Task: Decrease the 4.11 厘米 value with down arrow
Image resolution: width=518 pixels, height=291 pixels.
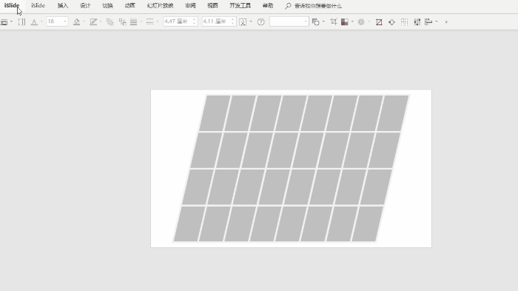Action: (233, 24)
